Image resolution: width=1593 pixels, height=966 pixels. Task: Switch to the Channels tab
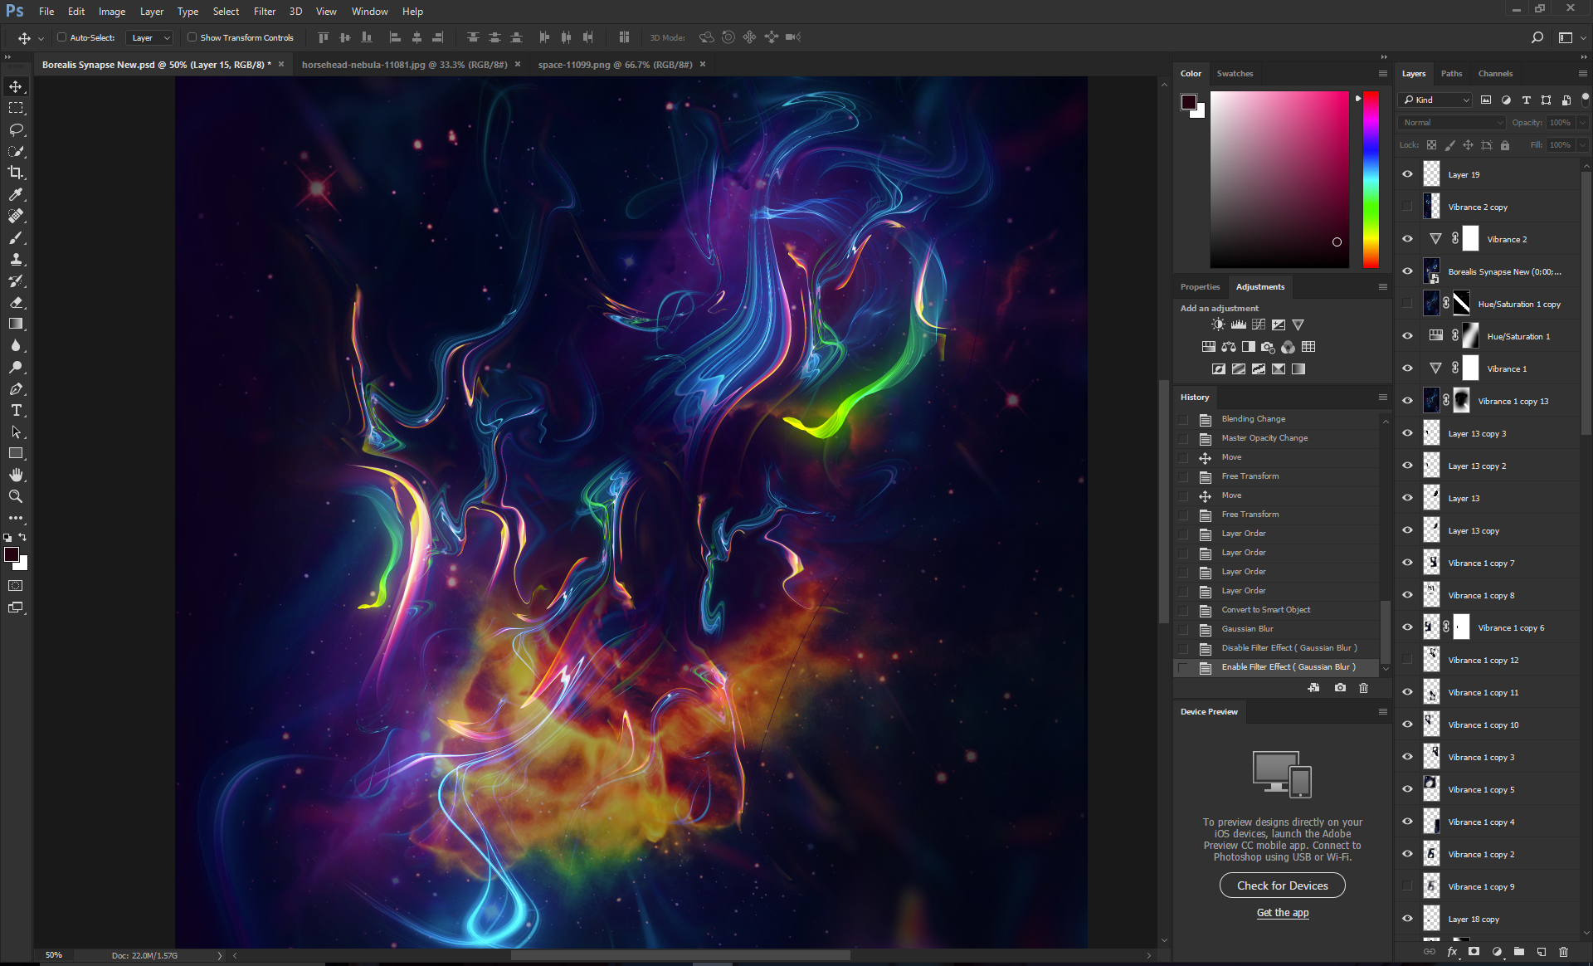point(1495,74)
